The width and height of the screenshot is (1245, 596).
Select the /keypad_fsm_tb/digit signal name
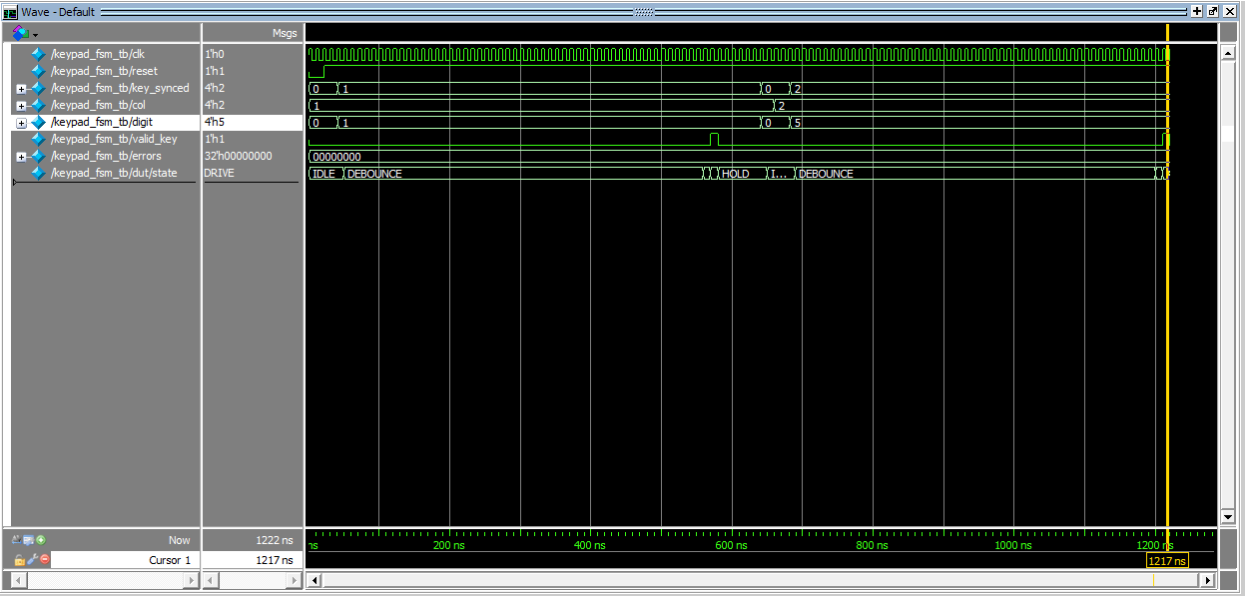click(x=101, y=122)
